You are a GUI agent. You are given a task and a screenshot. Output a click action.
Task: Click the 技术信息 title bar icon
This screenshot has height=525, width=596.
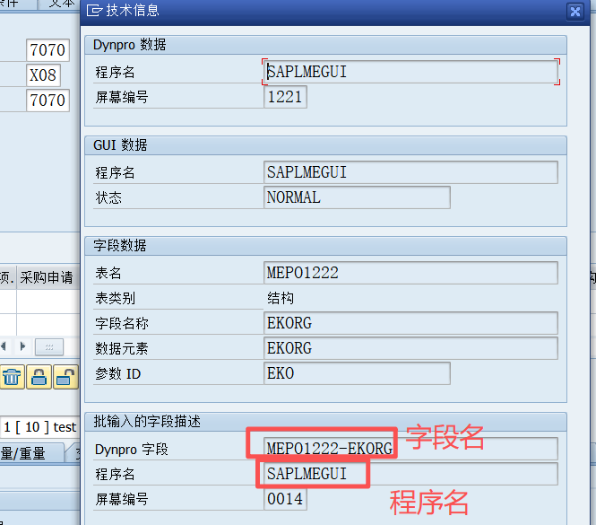tap(94, 10)
